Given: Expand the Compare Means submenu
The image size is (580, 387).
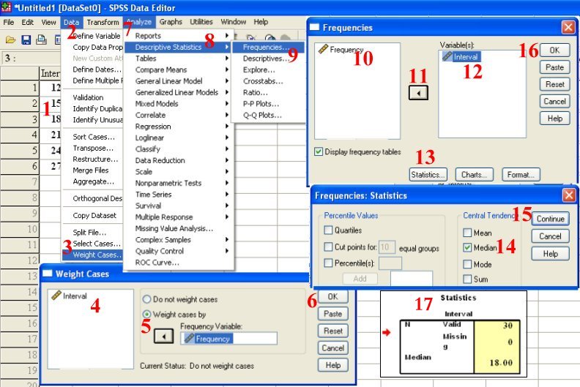Looking at the screenshot, I should (227, 69).
